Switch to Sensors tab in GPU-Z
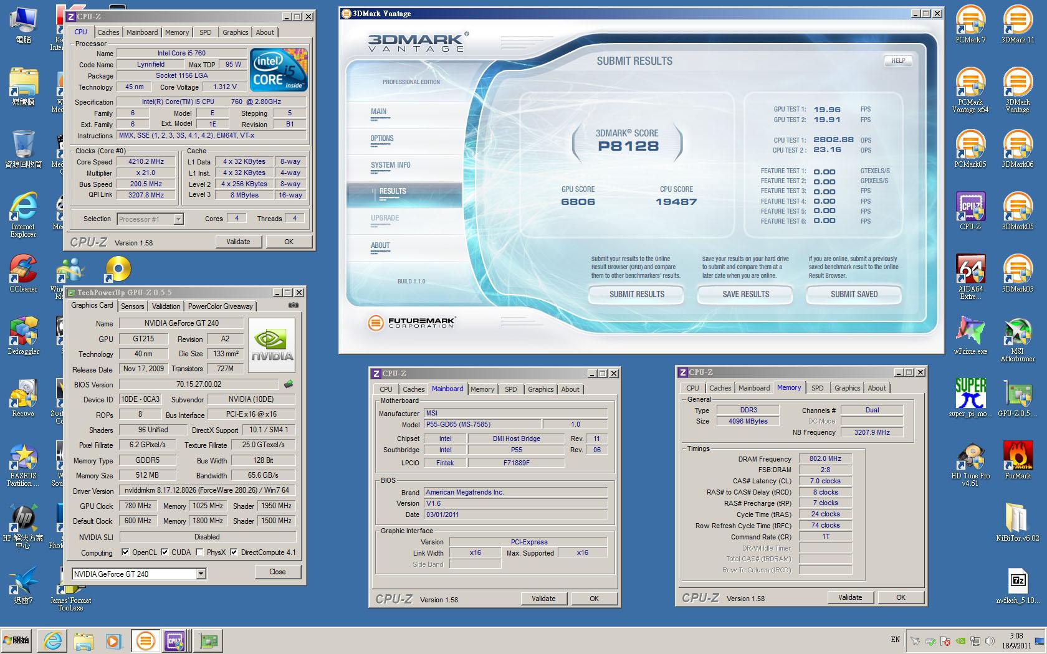Viewport: 1047px width, 654px height. point(132,306)
